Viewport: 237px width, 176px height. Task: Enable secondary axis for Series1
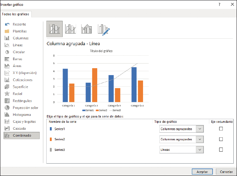(221, 129)
